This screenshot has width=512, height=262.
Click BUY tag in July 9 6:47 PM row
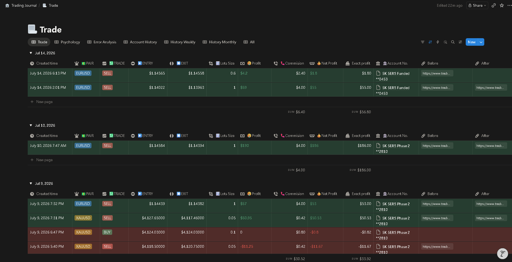pos(108,233)
